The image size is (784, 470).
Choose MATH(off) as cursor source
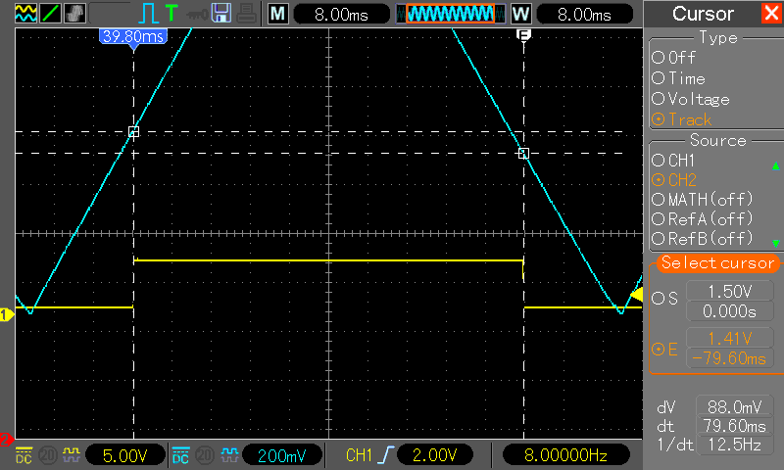[x=702, y=200]
